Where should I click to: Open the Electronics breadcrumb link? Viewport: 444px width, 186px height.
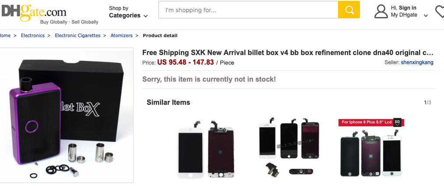pos(33,36)
